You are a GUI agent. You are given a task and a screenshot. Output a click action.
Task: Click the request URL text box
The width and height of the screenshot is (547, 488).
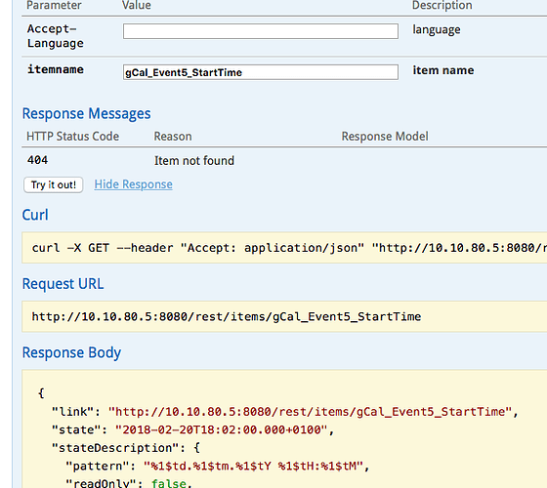(x=284, y=316)
